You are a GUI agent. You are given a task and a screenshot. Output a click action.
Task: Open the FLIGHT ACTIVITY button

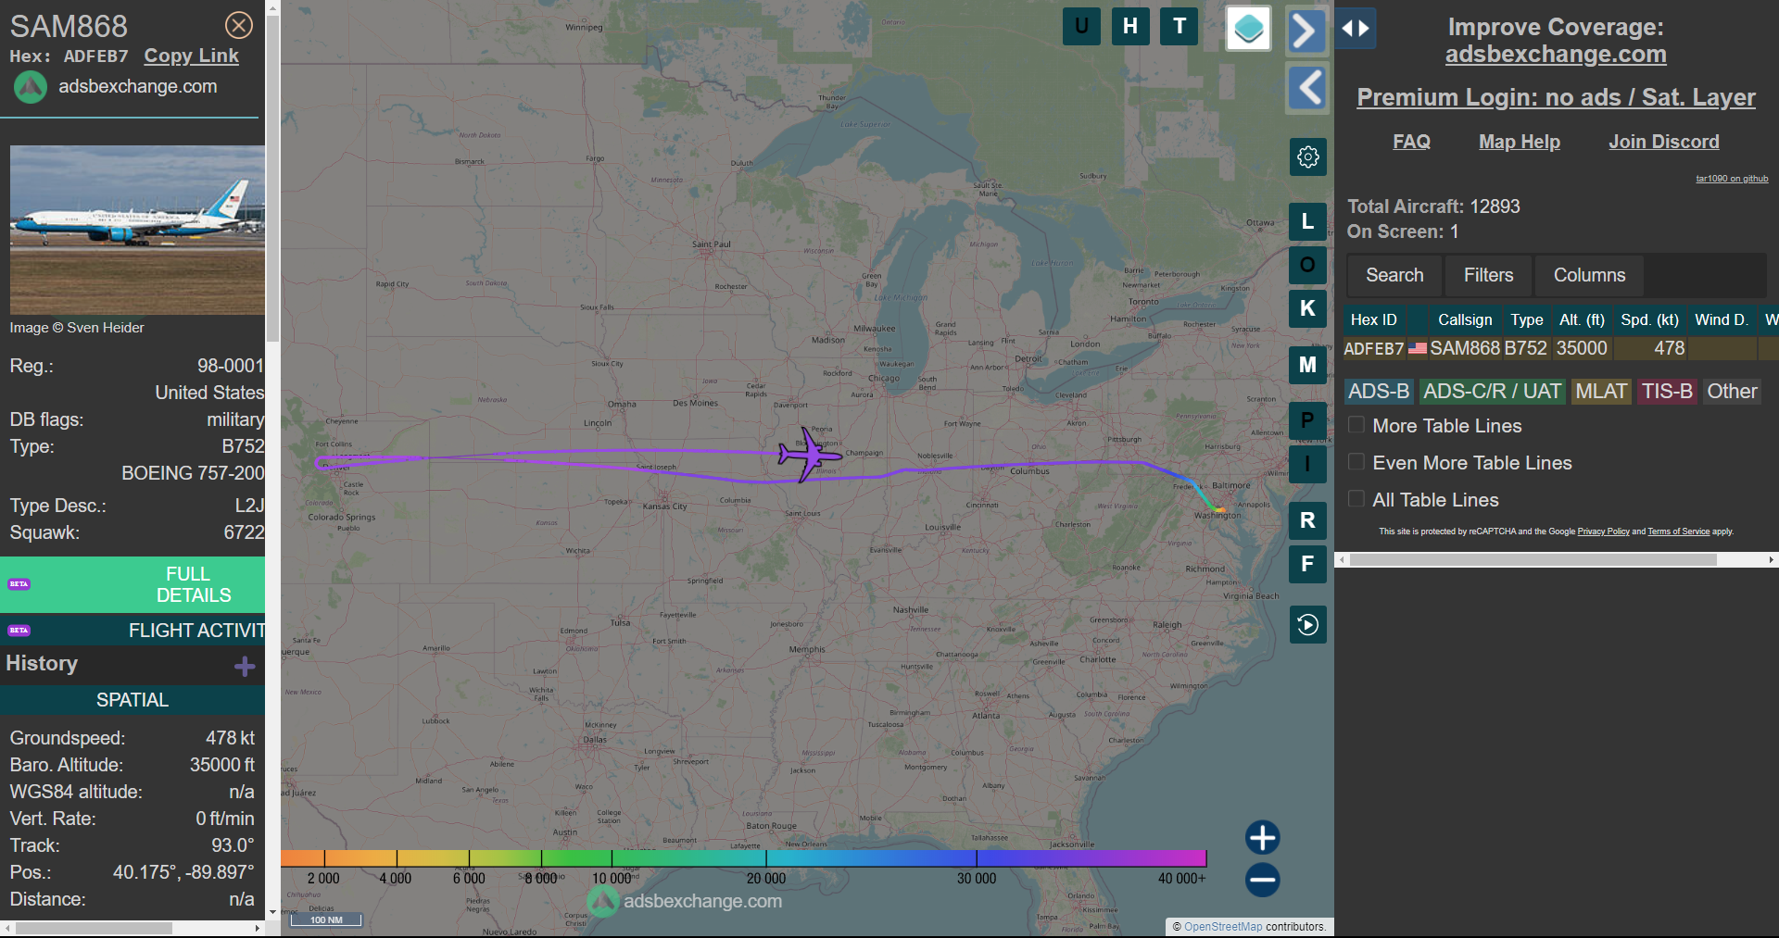(132, 631)
